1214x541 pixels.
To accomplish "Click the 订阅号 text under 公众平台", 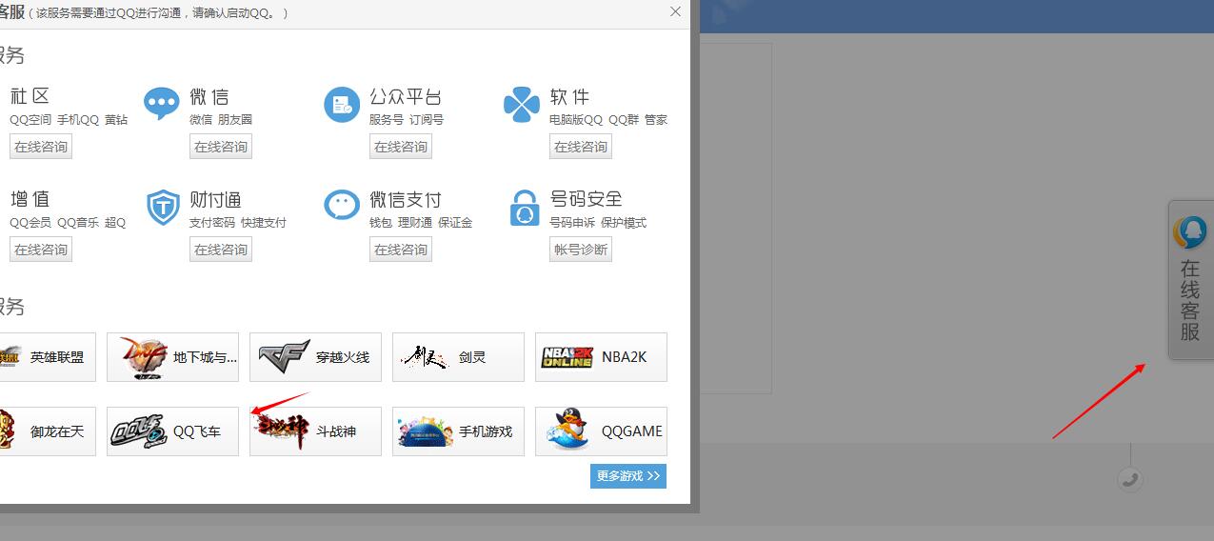I will click(427, 120).
